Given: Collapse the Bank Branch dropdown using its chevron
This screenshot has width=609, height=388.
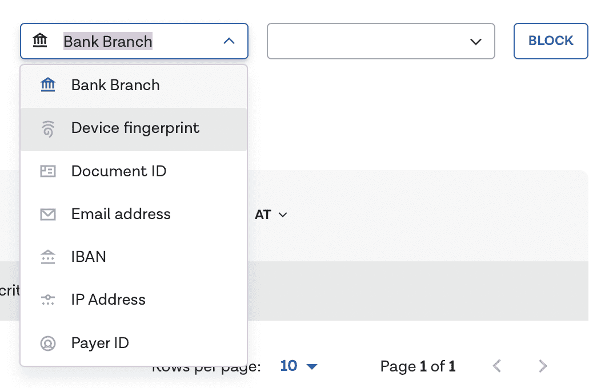Looking at the screenshot, I should tap(229, 41).
